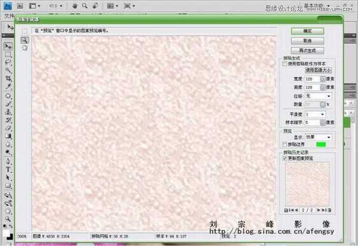Open the 文件 menu

click(8, 15)
